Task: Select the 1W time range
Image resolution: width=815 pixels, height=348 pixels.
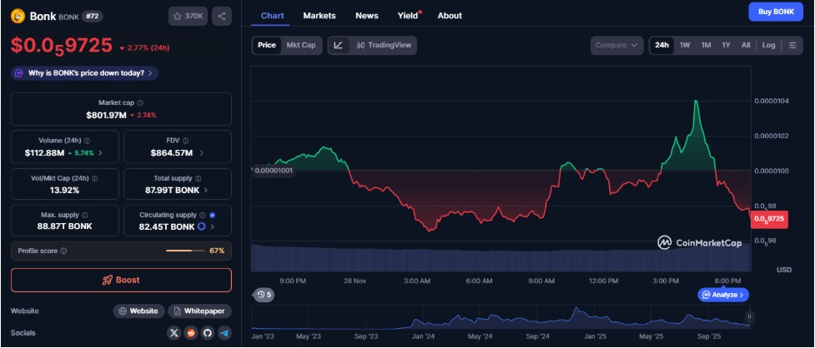Action: click(685, 45)
